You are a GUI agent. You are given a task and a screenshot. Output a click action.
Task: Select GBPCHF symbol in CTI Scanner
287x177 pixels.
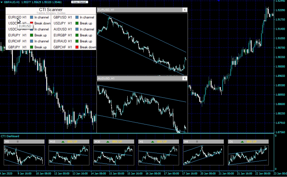(60, 47)
